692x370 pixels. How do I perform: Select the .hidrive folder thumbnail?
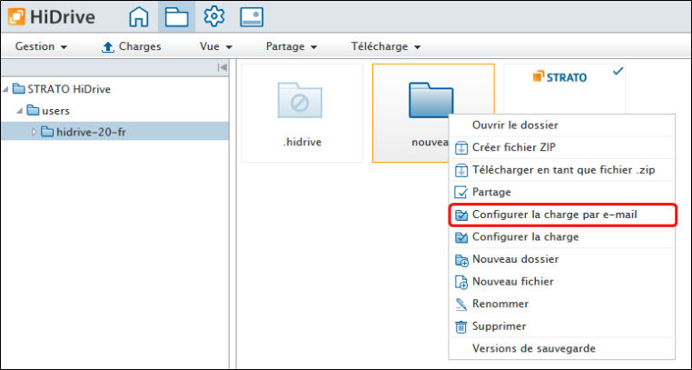coord(302,111)
